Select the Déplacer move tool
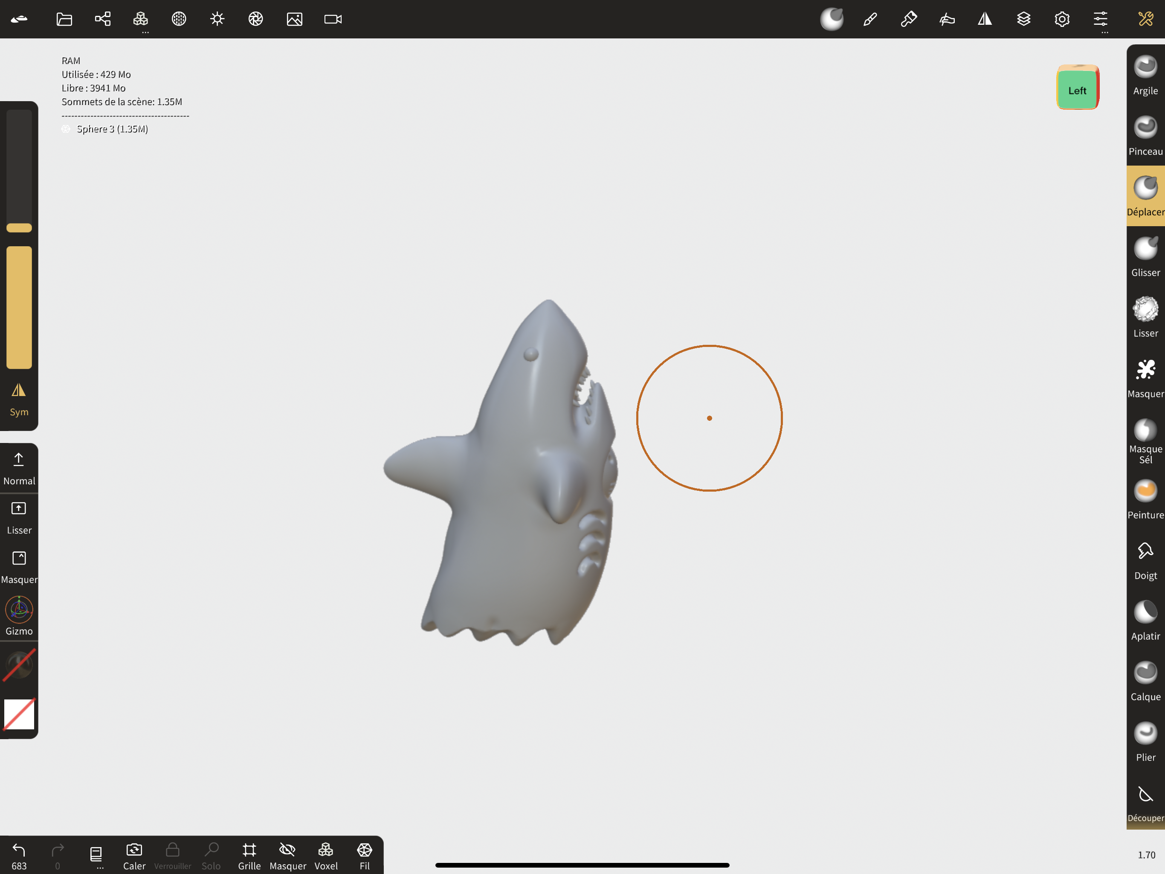Image resolution: width=1165 pixels, height=874 pixels. click(1145, 196)
